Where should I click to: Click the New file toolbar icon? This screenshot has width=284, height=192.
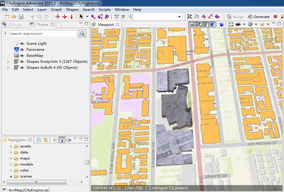[x=7, y=17]
